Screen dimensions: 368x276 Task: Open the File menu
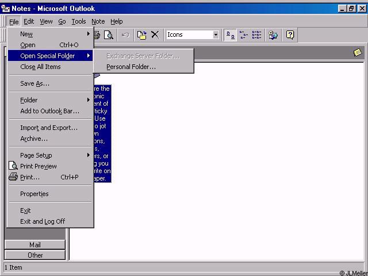pyautogui.click(x=14, y=22)
